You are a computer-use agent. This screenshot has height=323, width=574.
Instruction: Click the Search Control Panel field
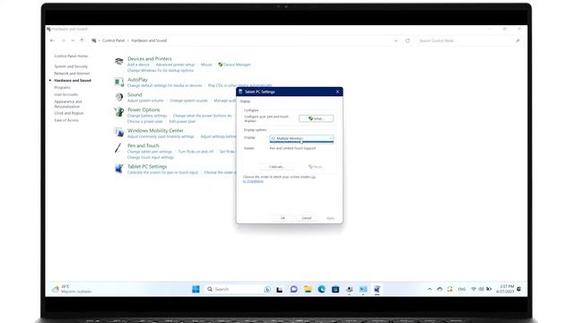click(469, 40)
